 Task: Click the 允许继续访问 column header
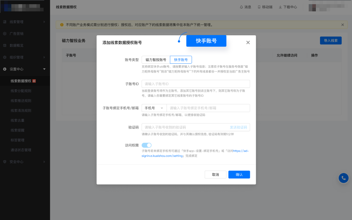click(x=287, y=55)
